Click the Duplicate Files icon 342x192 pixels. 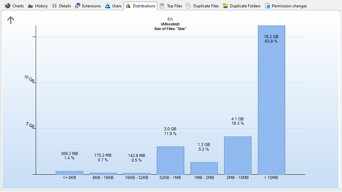pyautogui.click(x=188, y=6)
